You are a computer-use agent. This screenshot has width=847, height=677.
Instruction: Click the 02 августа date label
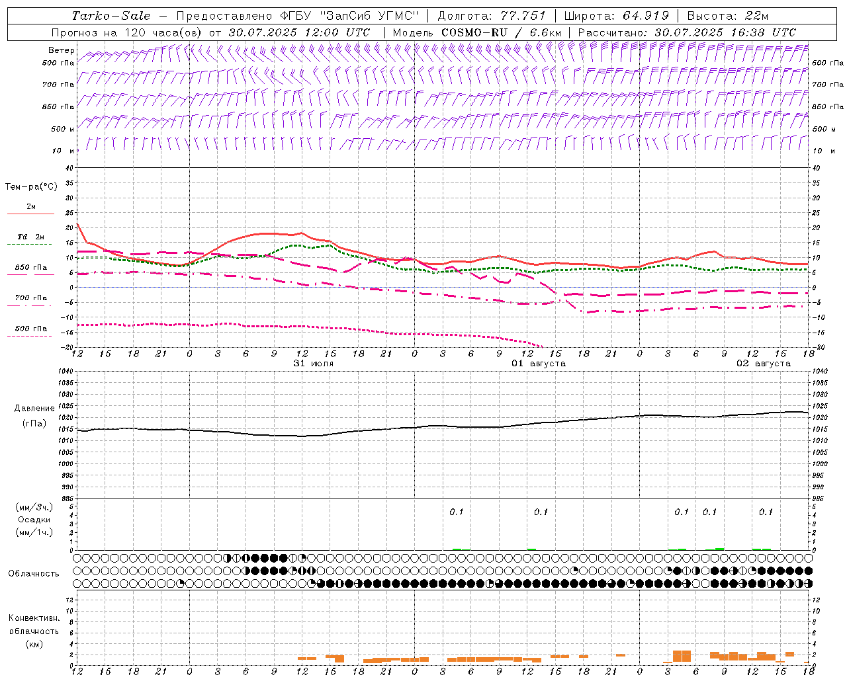(764, 364)
